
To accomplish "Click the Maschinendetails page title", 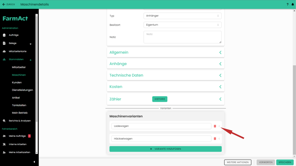I will pos(34,4).
